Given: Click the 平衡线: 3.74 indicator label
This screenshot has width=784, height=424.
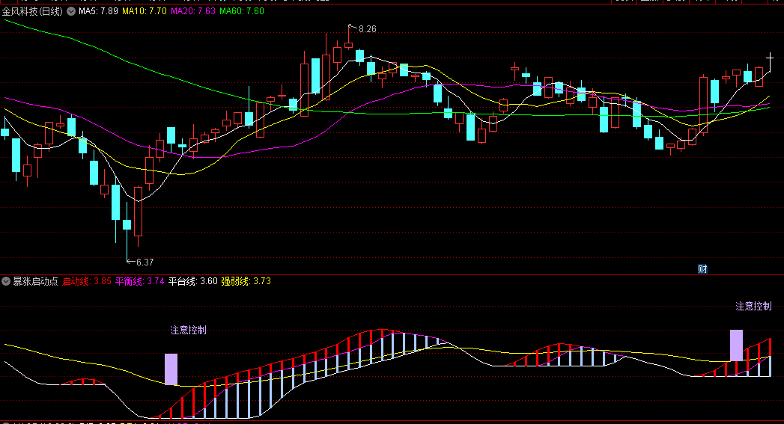Looking at the screenshot, I should pos(139,281).
